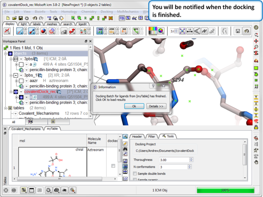This screenshot has width=263, height=197.
Task: Open the color wheel picker
Action: [x=161, y=31]
